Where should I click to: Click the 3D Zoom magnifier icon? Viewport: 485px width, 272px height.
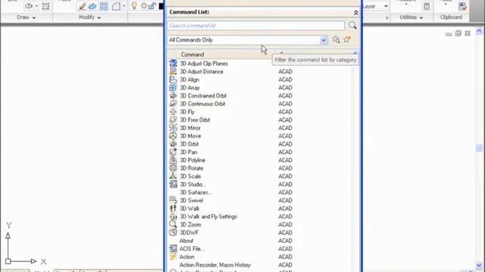point(174,224)
